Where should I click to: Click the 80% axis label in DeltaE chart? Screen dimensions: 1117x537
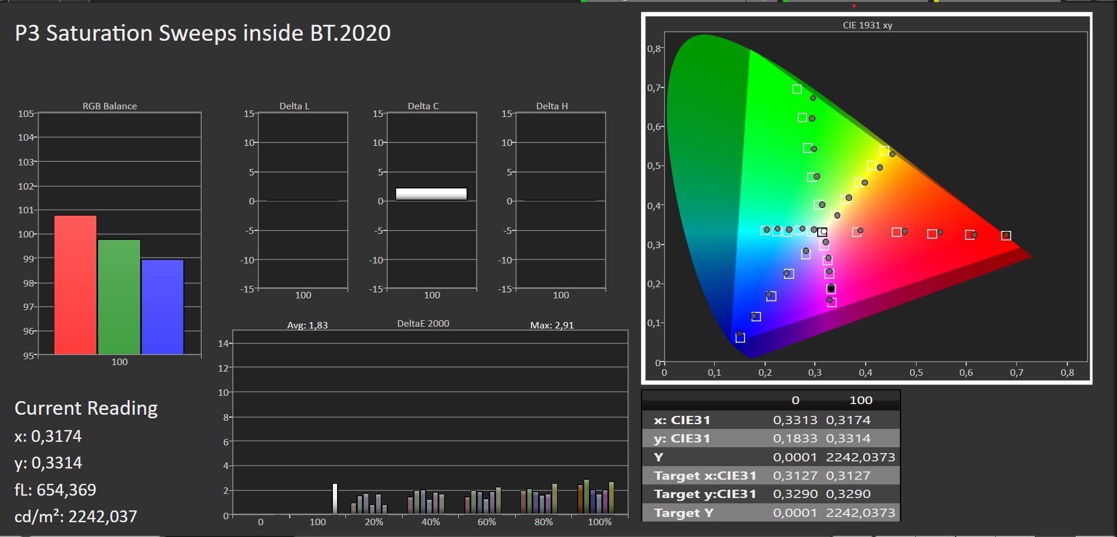[x=543, y=522]
